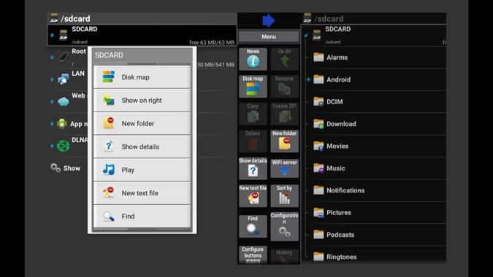Click the History toolbar button

[285, 256]
